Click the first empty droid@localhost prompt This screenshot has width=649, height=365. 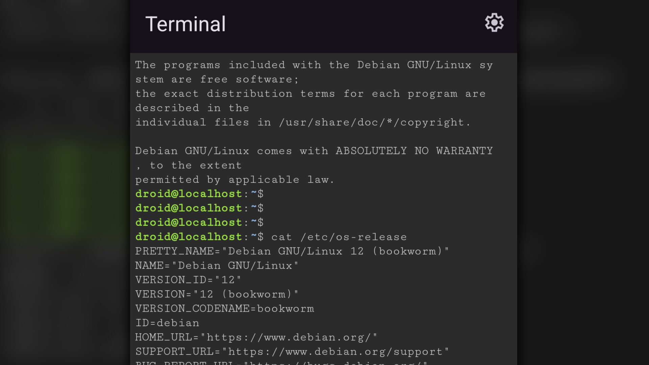click(x=199, y=194)
